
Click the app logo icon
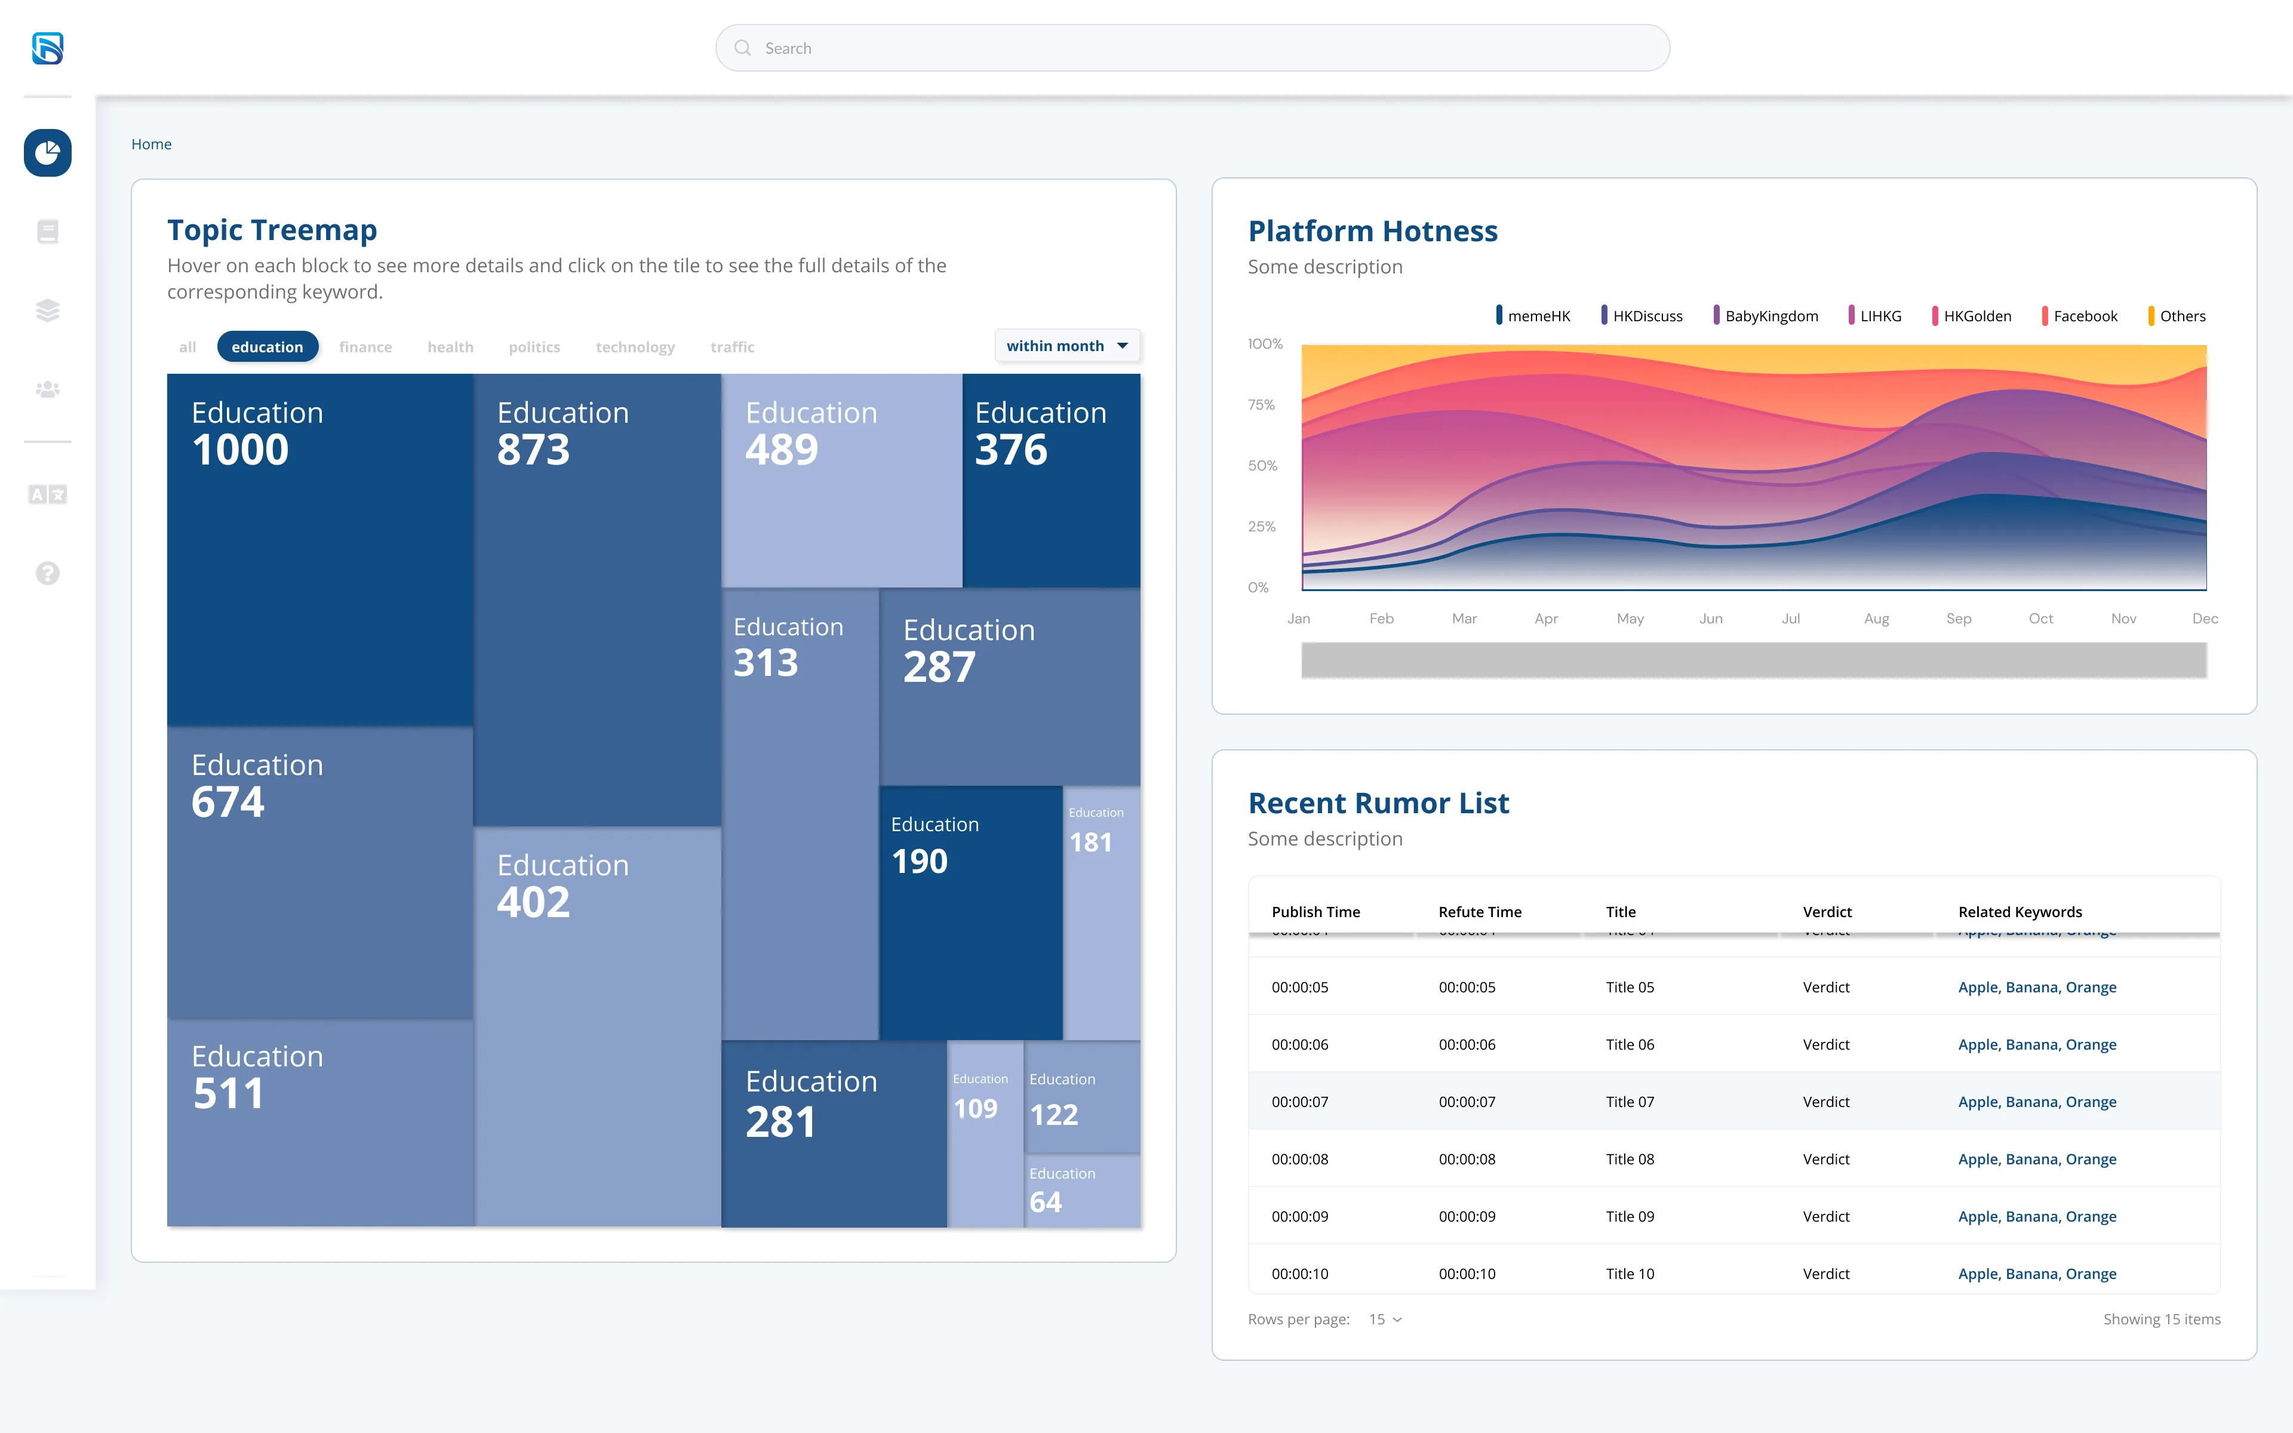47,48
